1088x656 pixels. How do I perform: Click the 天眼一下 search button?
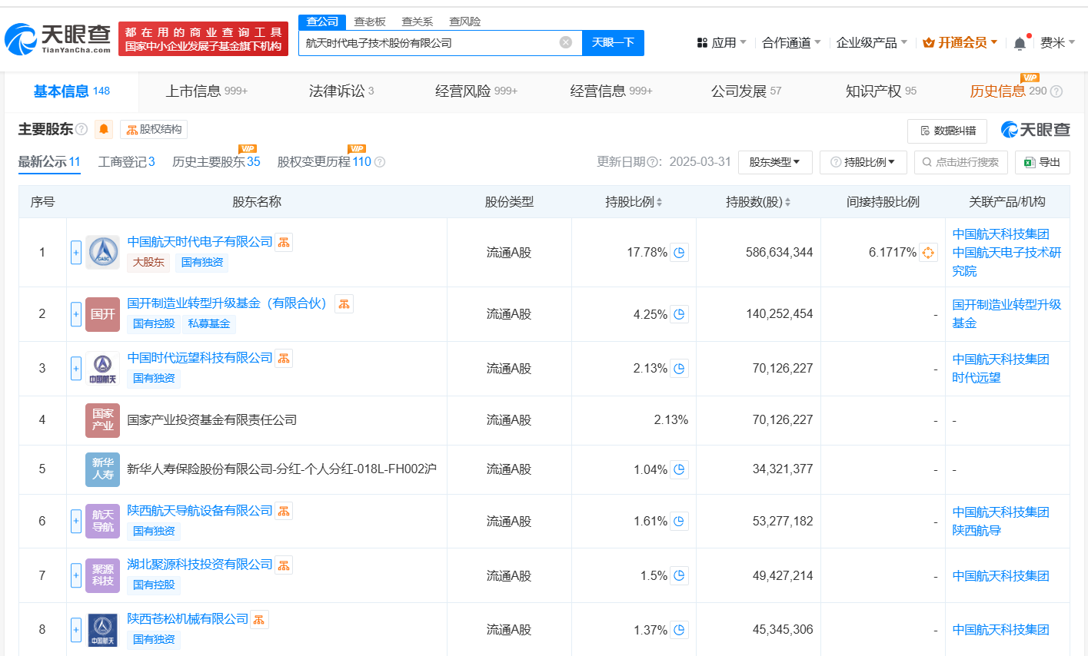(613, 42)
